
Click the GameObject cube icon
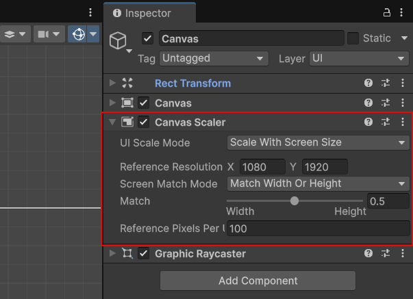118,39
